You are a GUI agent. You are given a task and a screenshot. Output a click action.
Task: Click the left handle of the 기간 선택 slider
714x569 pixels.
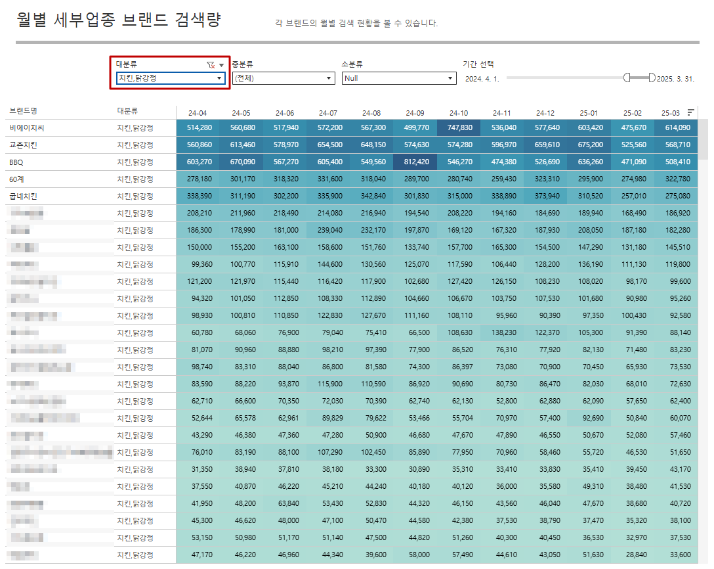click(x=627, y=78)
